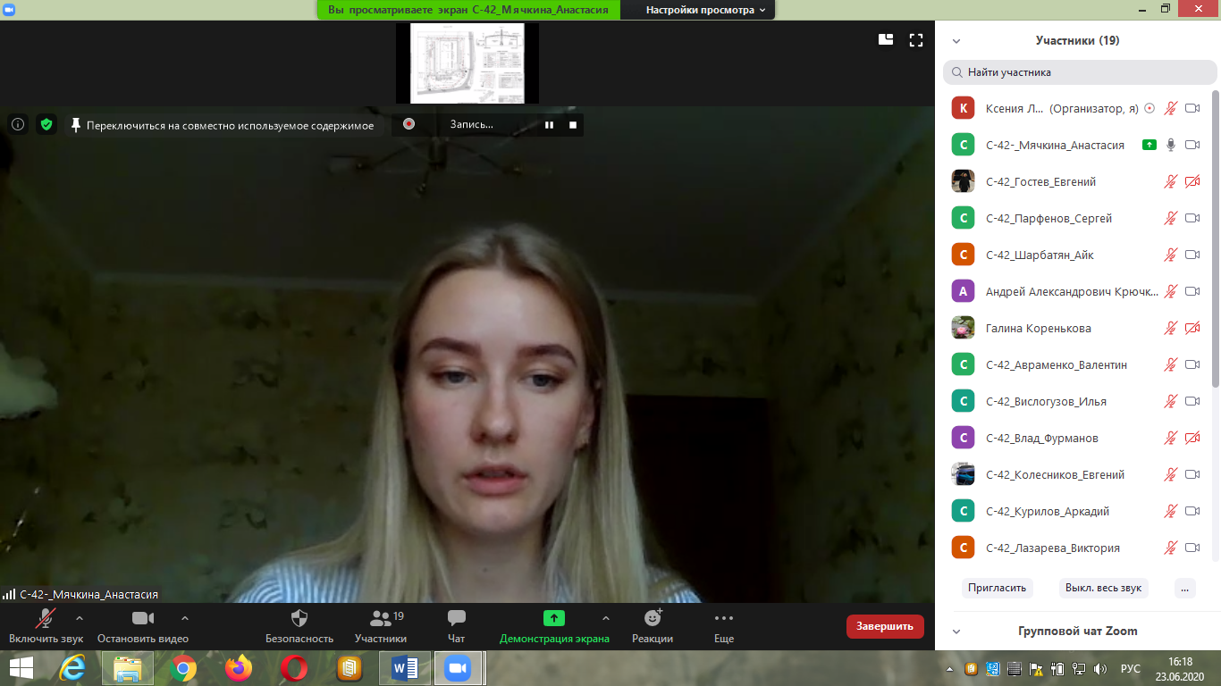The width and height of the screenshot is (1221, 686).
Task: Switch keyboard language РУС indicator
Action: click(1131, 668)
